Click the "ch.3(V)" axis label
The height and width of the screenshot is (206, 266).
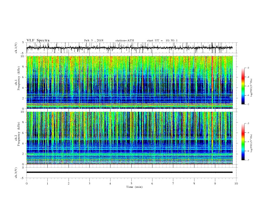[x=16, y=173]
